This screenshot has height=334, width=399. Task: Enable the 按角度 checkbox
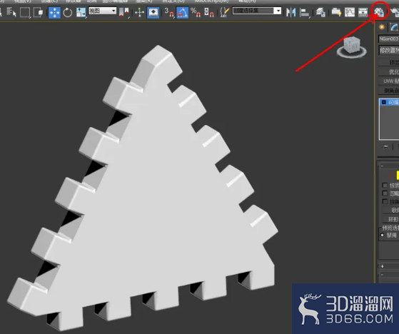[x=385, y=202]
